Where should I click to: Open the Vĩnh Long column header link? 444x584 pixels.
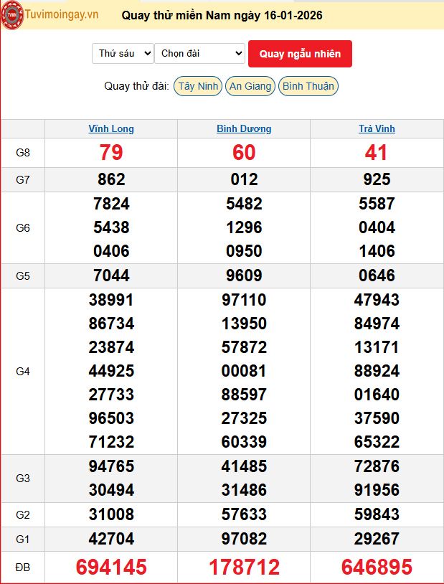point(111,129)
